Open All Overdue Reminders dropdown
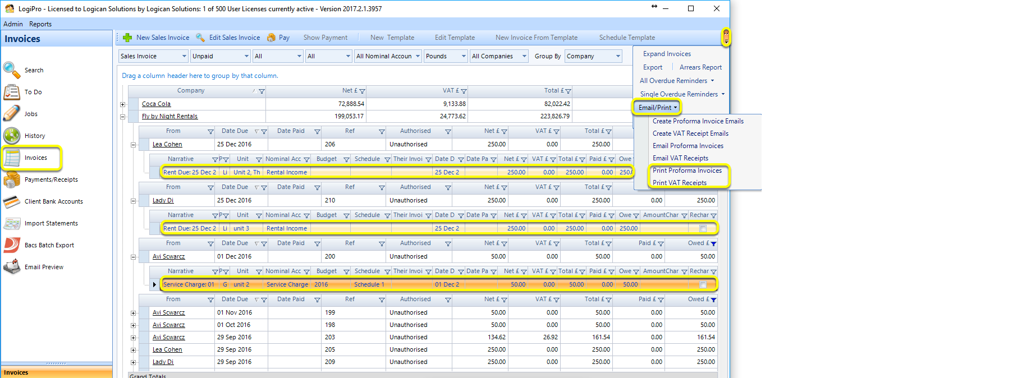Screen dimensions: 1022x378 (677, 81)
